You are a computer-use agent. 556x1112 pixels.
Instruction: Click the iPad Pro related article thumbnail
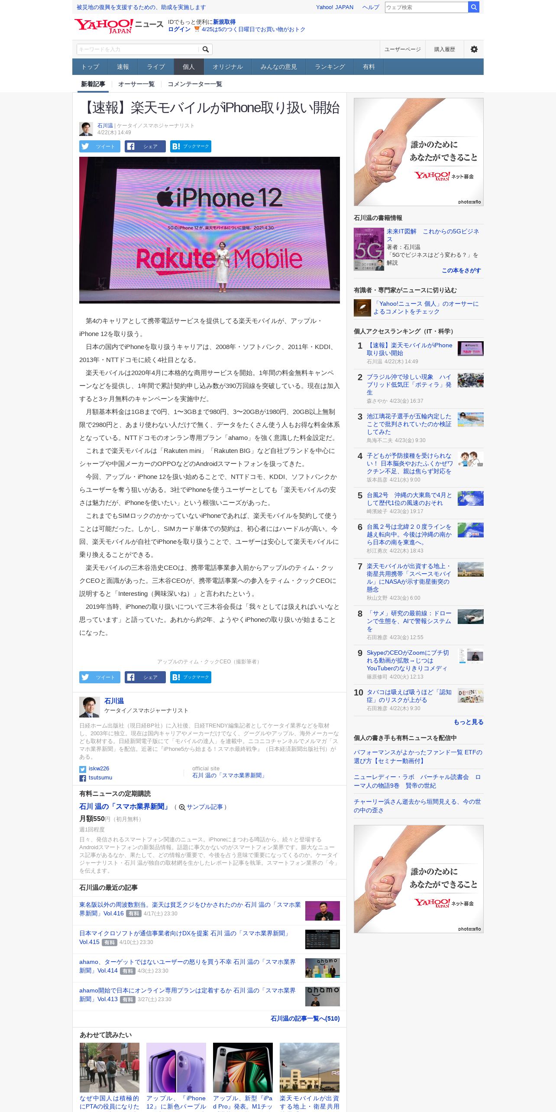point(243,1067)
